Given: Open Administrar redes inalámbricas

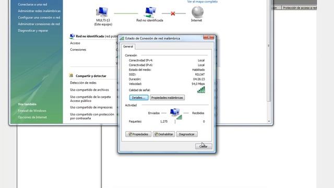Looking at the screenshot, I should point(39,11).
